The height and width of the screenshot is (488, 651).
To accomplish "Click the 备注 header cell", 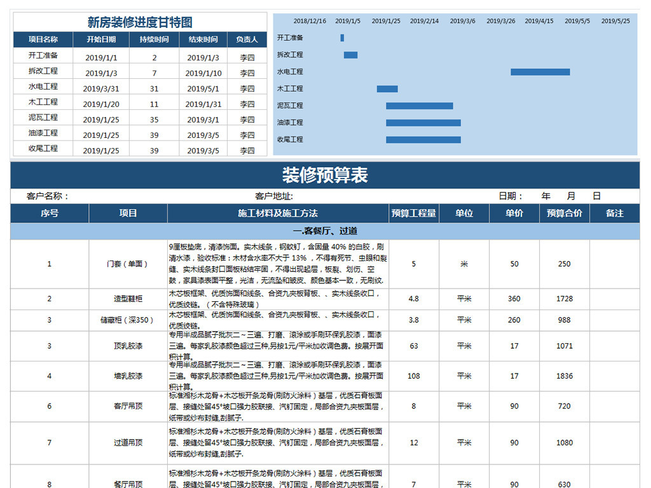I will (614, 214).
